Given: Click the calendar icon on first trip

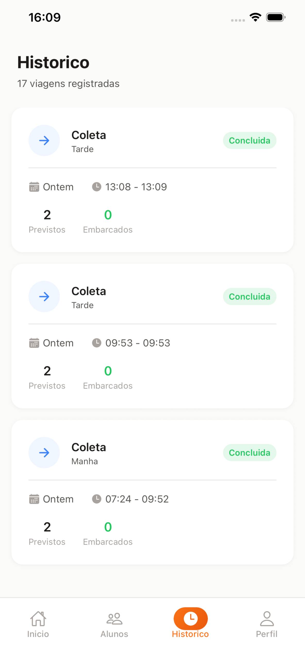Looking at the screenshot, I should click(34, 187).
